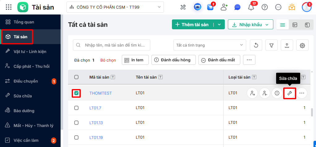The width and height of the screenshot is (316, 147).
Task: Click the export upload icon
Action: point(287,45)
